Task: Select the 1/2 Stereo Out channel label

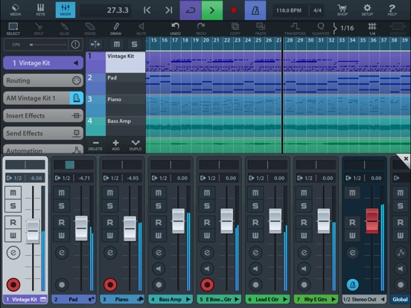Action: click(x=364, y=299)
